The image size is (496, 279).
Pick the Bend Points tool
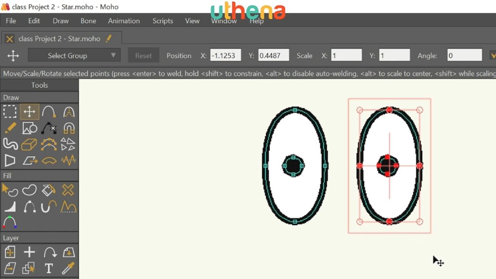coord(49,160)
